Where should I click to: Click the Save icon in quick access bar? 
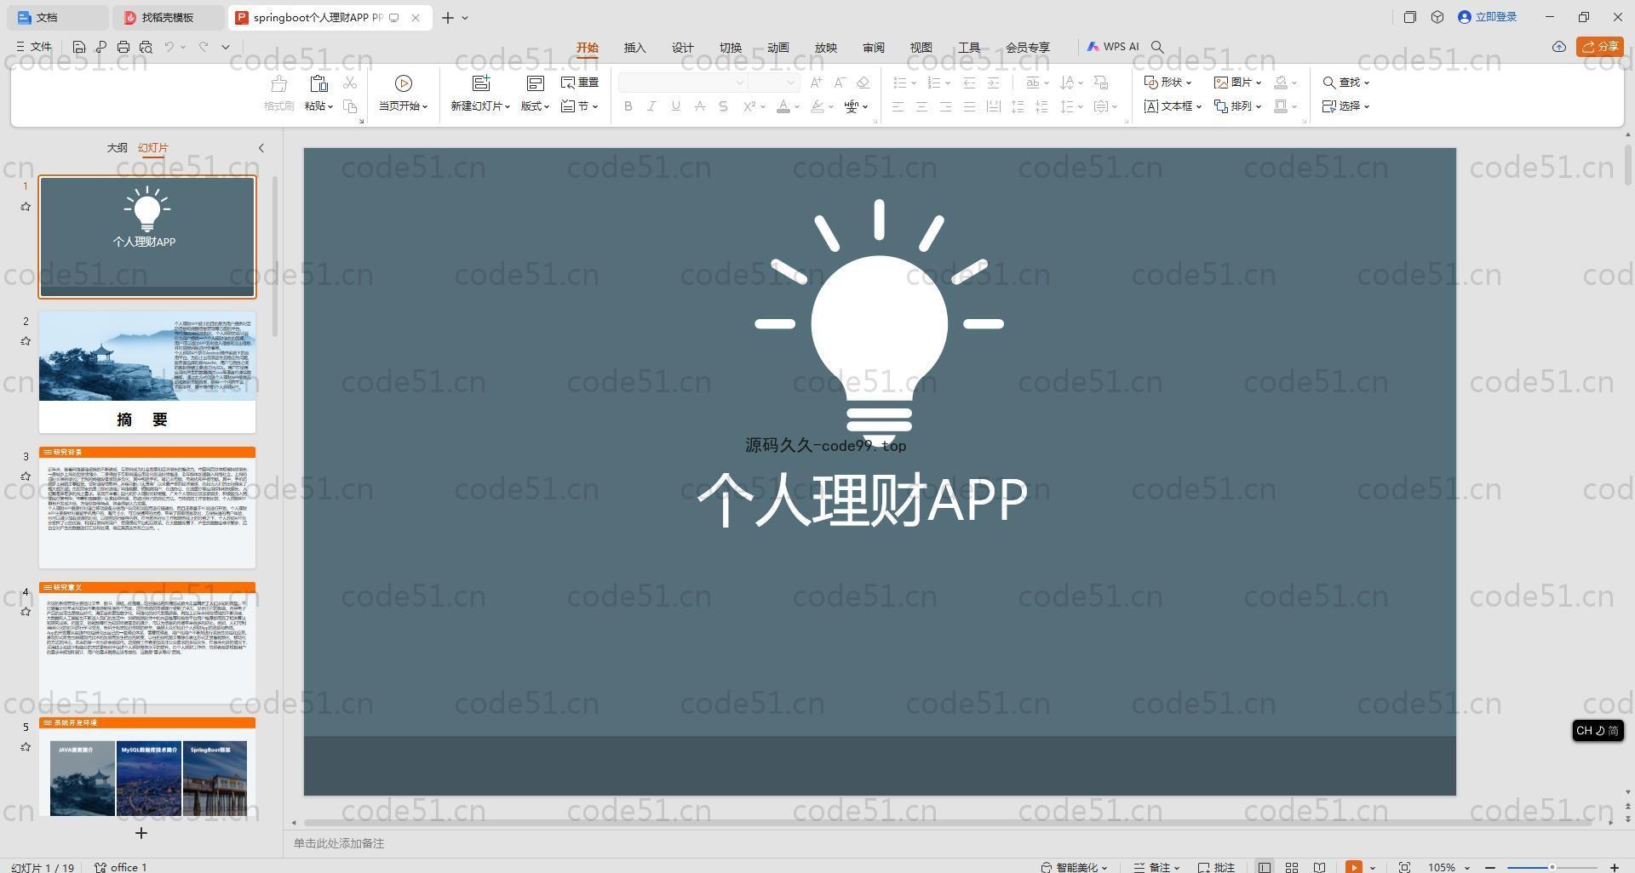[x=78, y=47]
